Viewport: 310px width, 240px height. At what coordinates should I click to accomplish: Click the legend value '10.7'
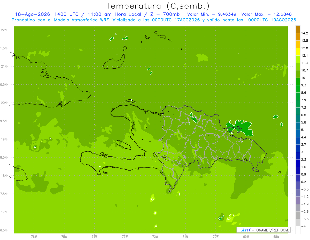click(x=305, y=70)
